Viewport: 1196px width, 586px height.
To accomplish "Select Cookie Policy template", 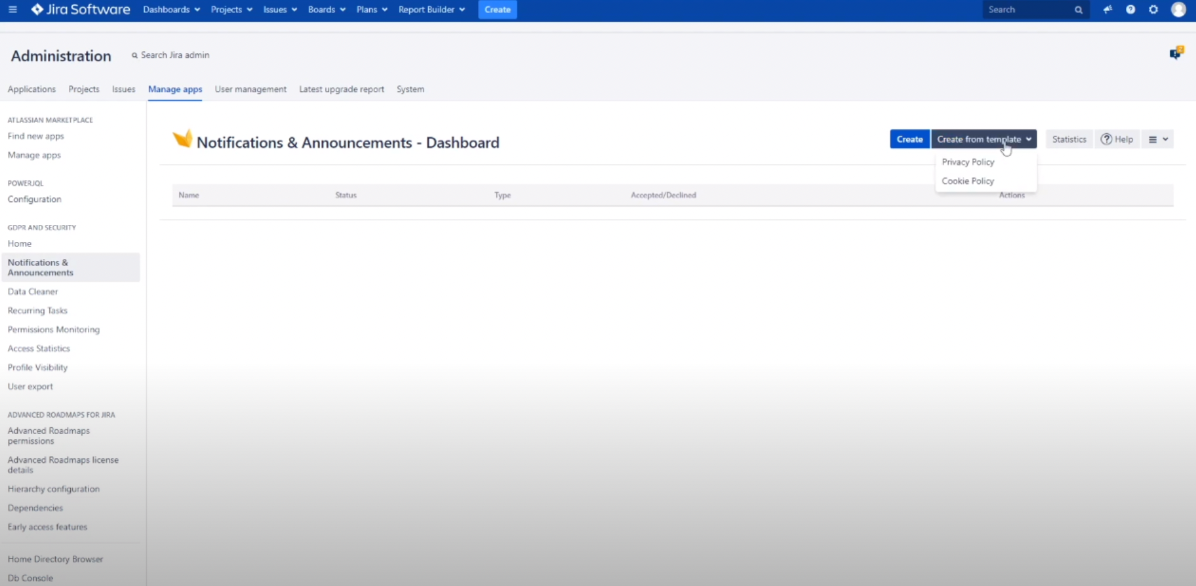I will tap(968, 181).
